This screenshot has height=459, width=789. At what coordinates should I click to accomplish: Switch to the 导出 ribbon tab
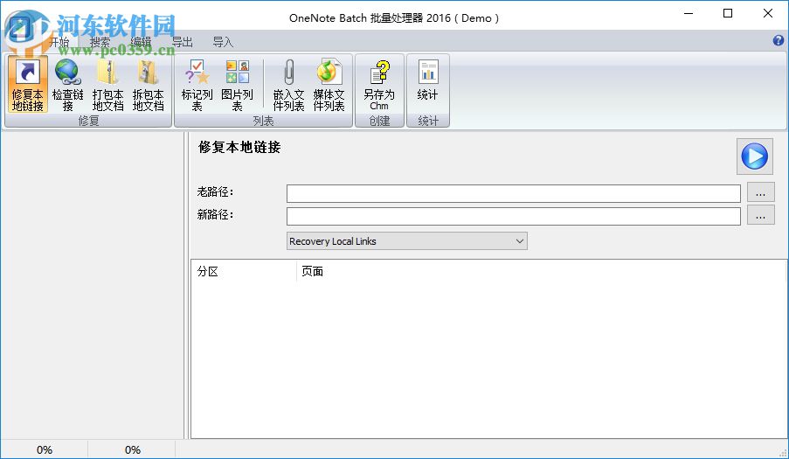pos(182,42)
